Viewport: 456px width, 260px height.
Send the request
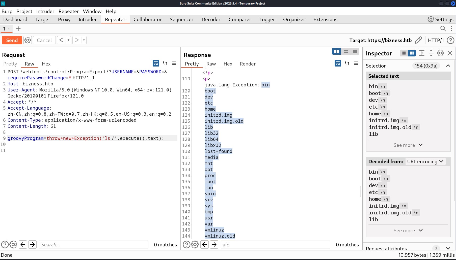tap(12, 40)
